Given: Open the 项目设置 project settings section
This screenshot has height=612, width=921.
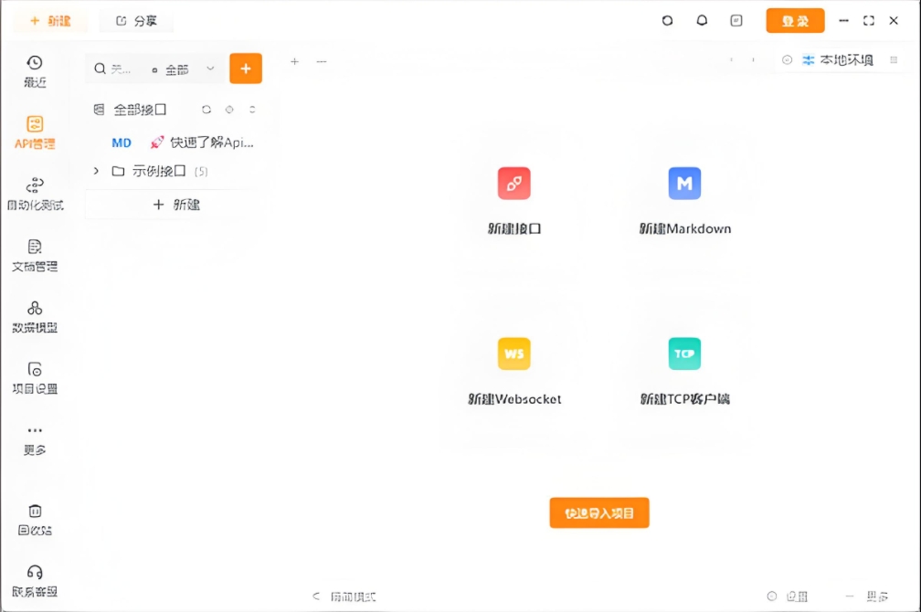Looking at the screenshot, I should tap(35, 377).
